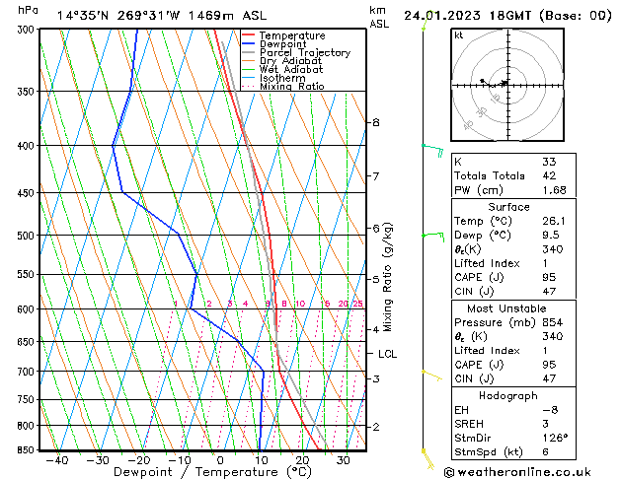Click the yellow wind barb at 850 hPa
The height and width of the screenshot is (479, 621).
[x=427, y=459]
